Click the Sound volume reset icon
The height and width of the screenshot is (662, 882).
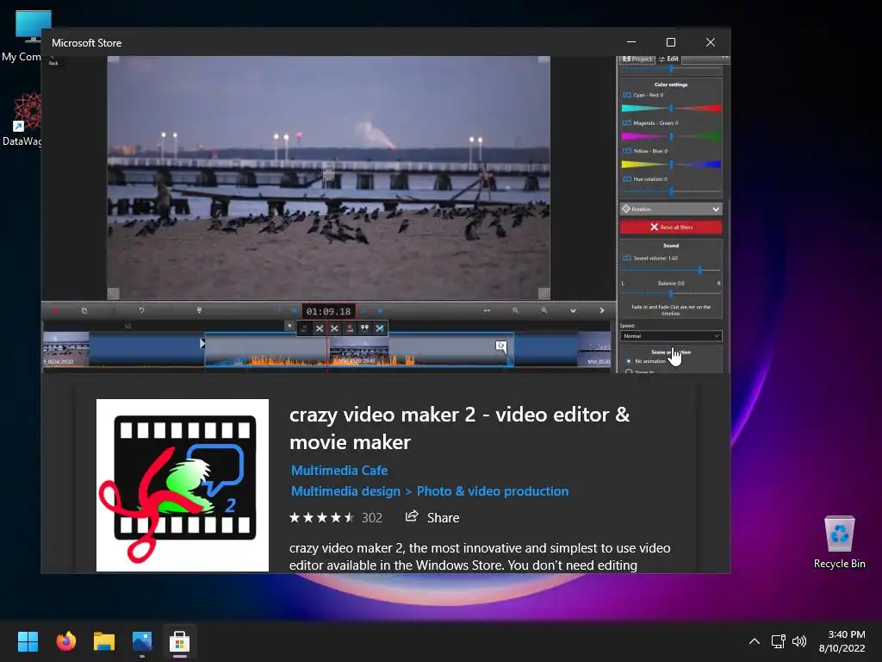tap(627, 258)
